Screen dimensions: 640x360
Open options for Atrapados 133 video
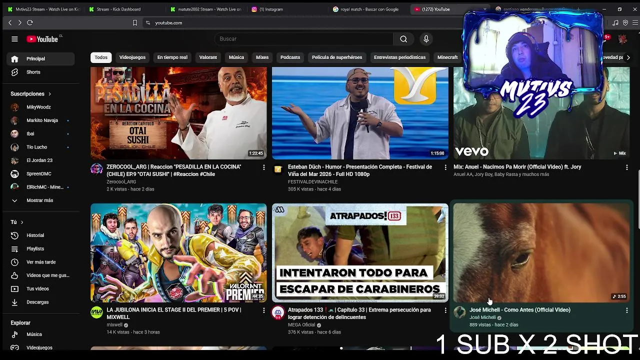pyautogui.click(x=445, y=310)
